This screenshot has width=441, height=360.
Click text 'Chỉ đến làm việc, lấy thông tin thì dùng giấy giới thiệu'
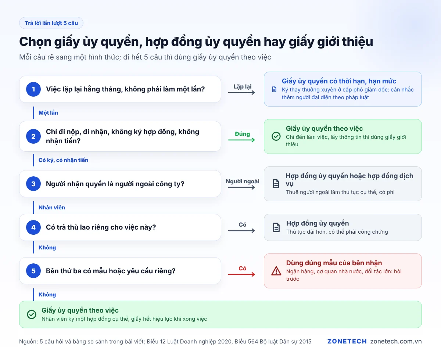click(346, 141)
